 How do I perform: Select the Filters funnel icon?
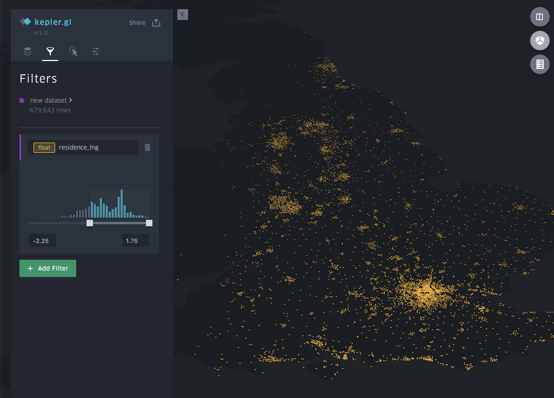pyautogui.click(x=50, y=51)
